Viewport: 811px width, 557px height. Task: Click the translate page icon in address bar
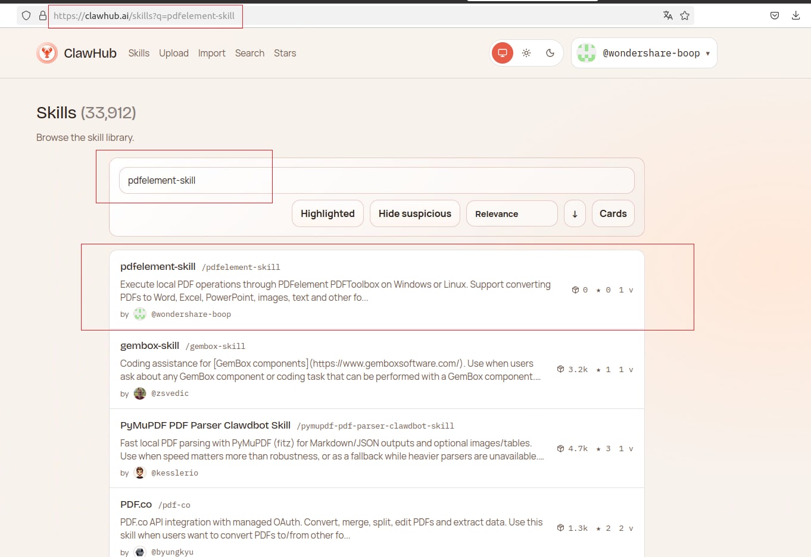[x=667, y=16]
